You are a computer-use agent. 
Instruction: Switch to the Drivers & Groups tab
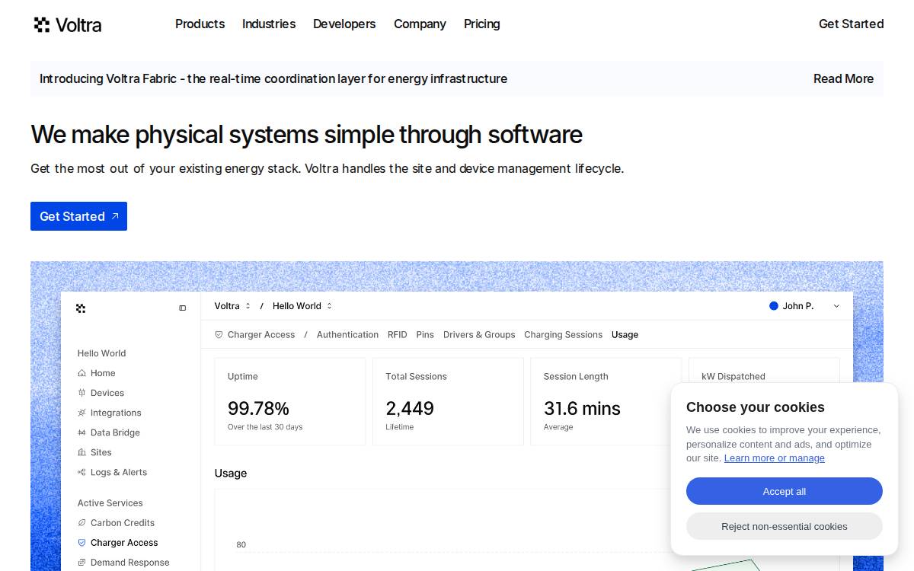pyautogui.click(x=479, y=335)
